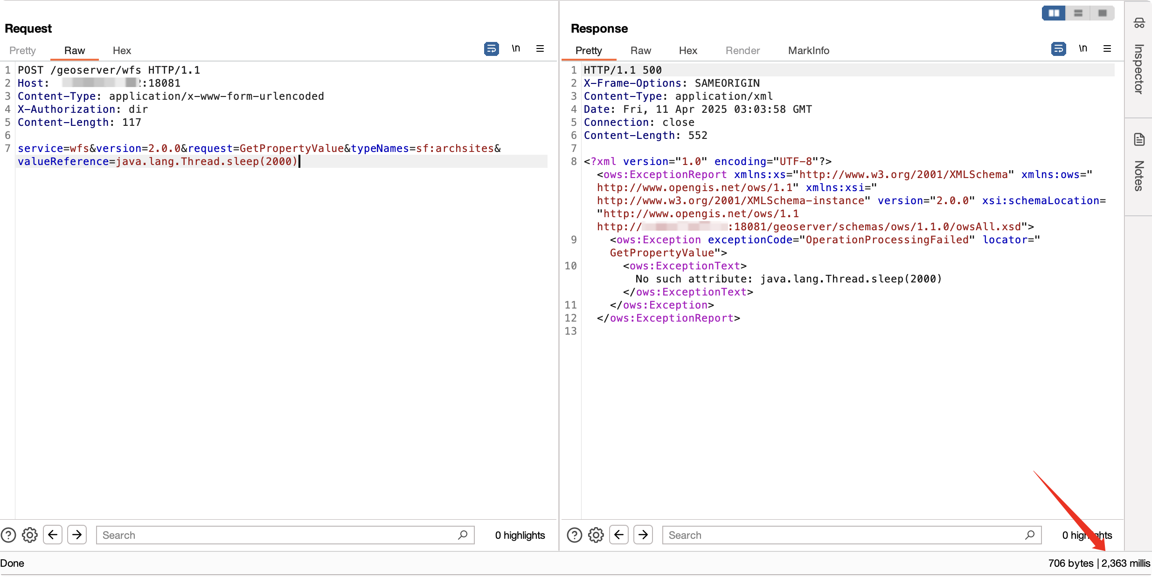This screenshot has height=577, width=1152.
Task: Toggle non-printable characters in Response pane
Action: click(1083, 49)
